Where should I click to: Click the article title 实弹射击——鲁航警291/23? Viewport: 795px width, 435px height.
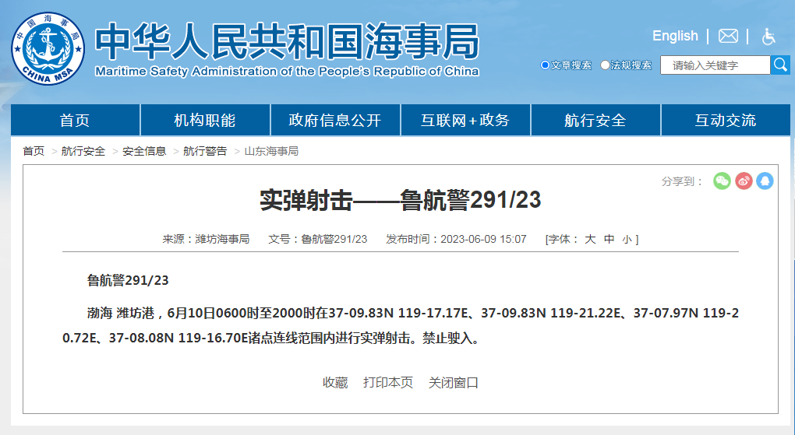pos(400,200)
